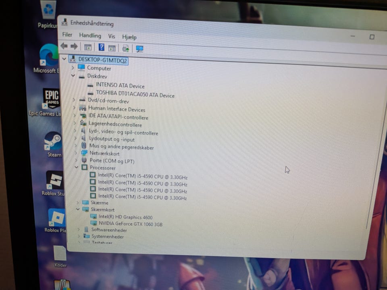The height and width of the screenshot is (290, 387).
Task: Select Intel(R) HD Graphics 4600
Action: [x=125, y=217]
